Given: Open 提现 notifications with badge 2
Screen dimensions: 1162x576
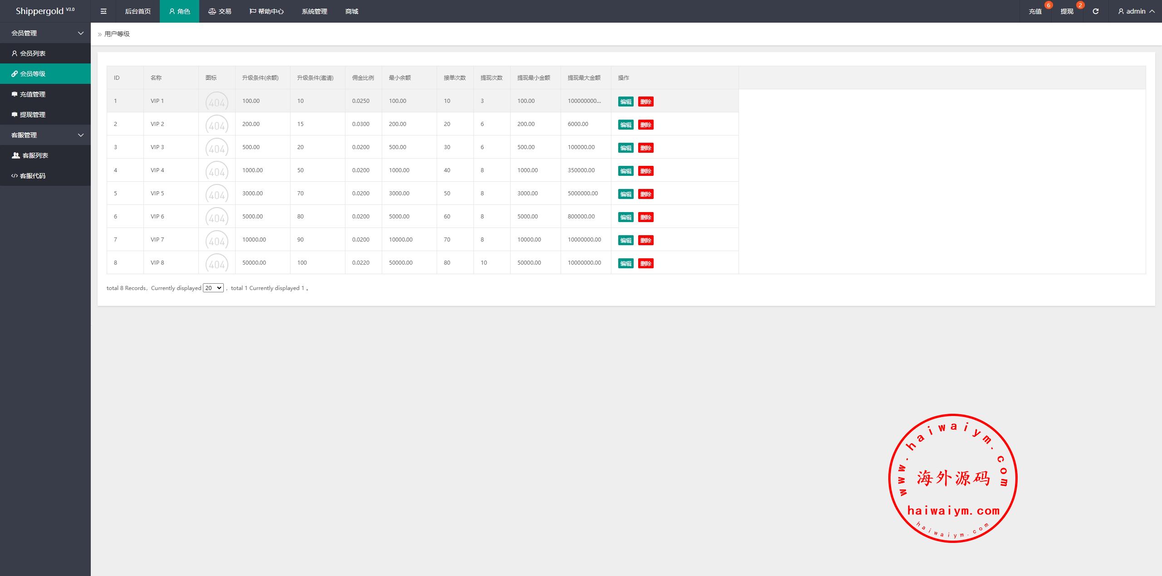Looking at the screenshot, I should (1067, 11).
